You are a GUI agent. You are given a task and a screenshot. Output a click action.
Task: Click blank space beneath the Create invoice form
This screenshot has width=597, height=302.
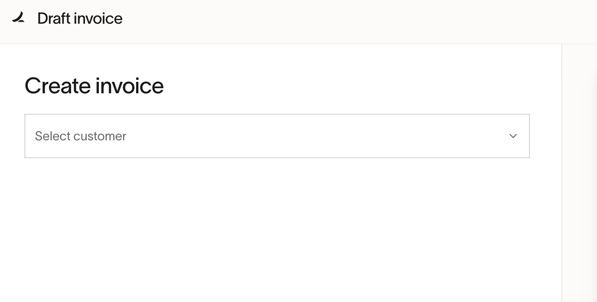pos(277,229)
